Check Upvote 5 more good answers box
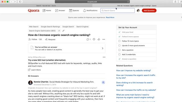The image size is (182, 102). (x=119, y=46)
